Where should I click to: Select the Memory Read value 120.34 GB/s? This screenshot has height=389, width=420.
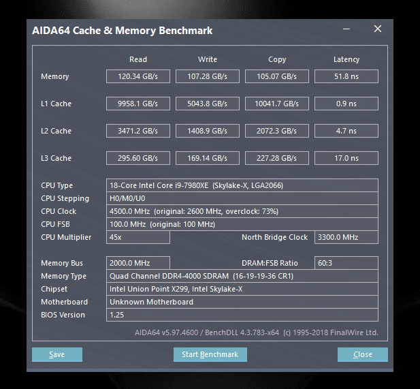(138, 76)
